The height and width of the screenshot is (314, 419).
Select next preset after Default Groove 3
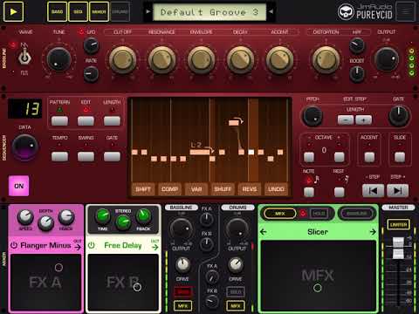click(x=271, y=12)
